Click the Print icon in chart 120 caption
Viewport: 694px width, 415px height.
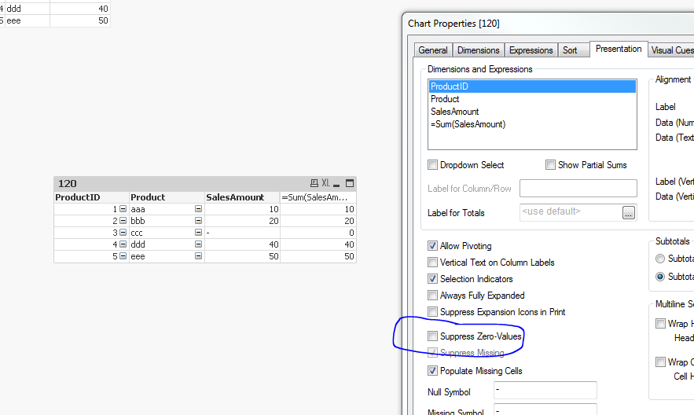click(314, 183)
